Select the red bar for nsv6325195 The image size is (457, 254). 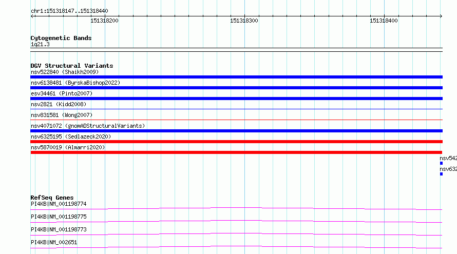[236, 142]
